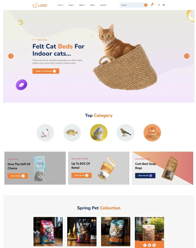Advance to next hero slide arrow
The image size is (196, 248).
tap(187, 56)
